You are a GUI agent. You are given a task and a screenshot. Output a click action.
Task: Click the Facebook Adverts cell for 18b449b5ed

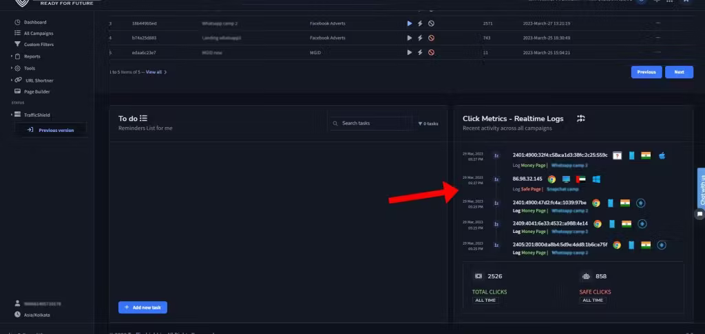[x=327, y=23]
